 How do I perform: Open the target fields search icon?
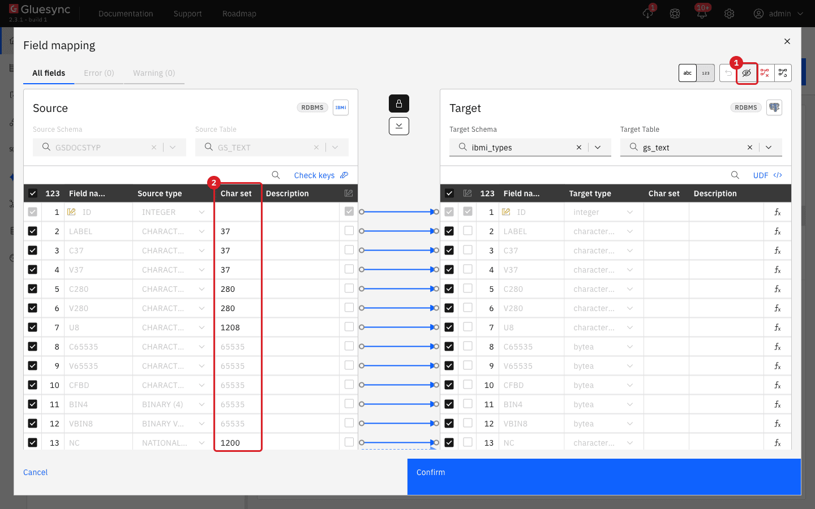click(x=735, y=175)
